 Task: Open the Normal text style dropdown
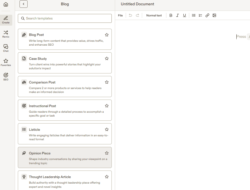pos(154,16)
